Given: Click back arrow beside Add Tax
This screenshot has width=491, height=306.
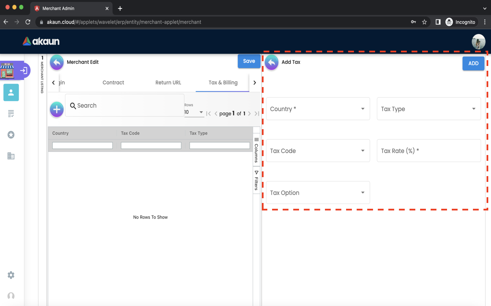Looking at the screenshot, I should pos(271,63).
